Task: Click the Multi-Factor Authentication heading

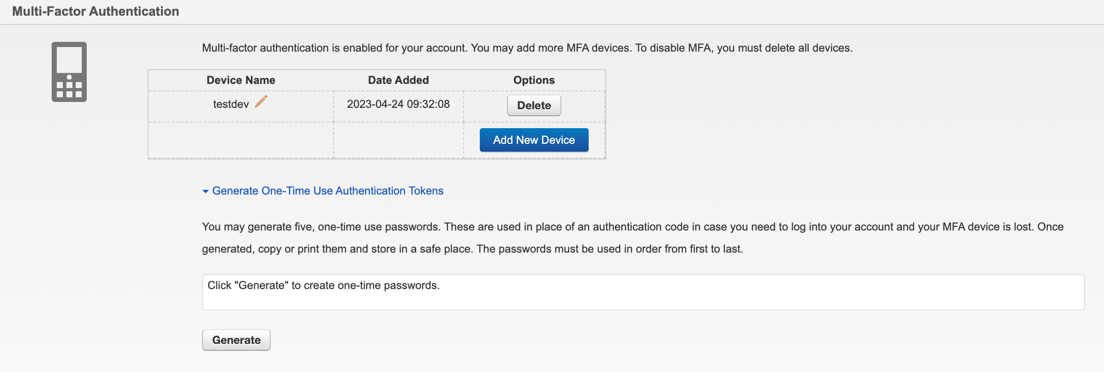Action: tap(95, 11)
